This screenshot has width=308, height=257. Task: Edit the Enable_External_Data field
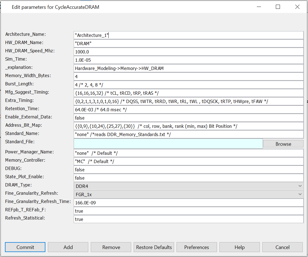(x=189, y=118)
